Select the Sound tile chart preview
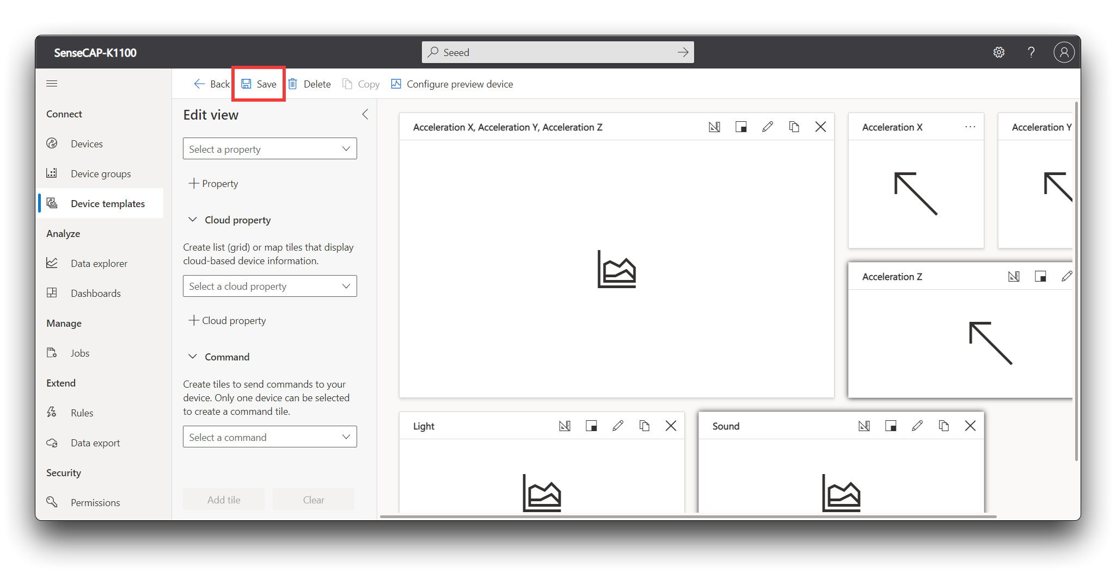This screenshot has width=1116, height=573. tap(841, 493)
